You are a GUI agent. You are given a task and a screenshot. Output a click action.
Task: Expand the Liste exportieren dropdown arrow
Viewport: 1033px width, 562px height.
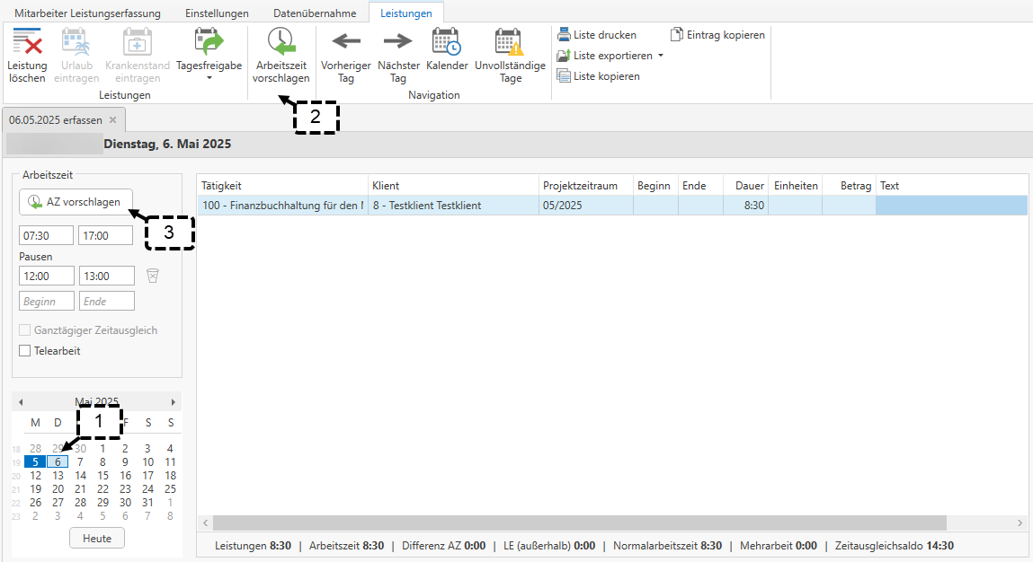point(661,56)
